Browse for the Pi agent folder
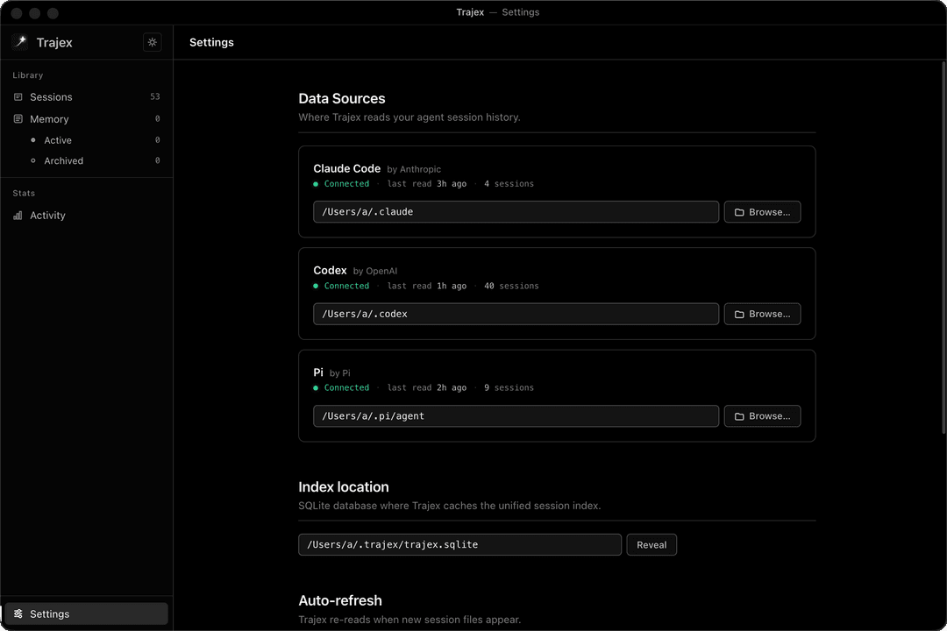 (762, 416)
